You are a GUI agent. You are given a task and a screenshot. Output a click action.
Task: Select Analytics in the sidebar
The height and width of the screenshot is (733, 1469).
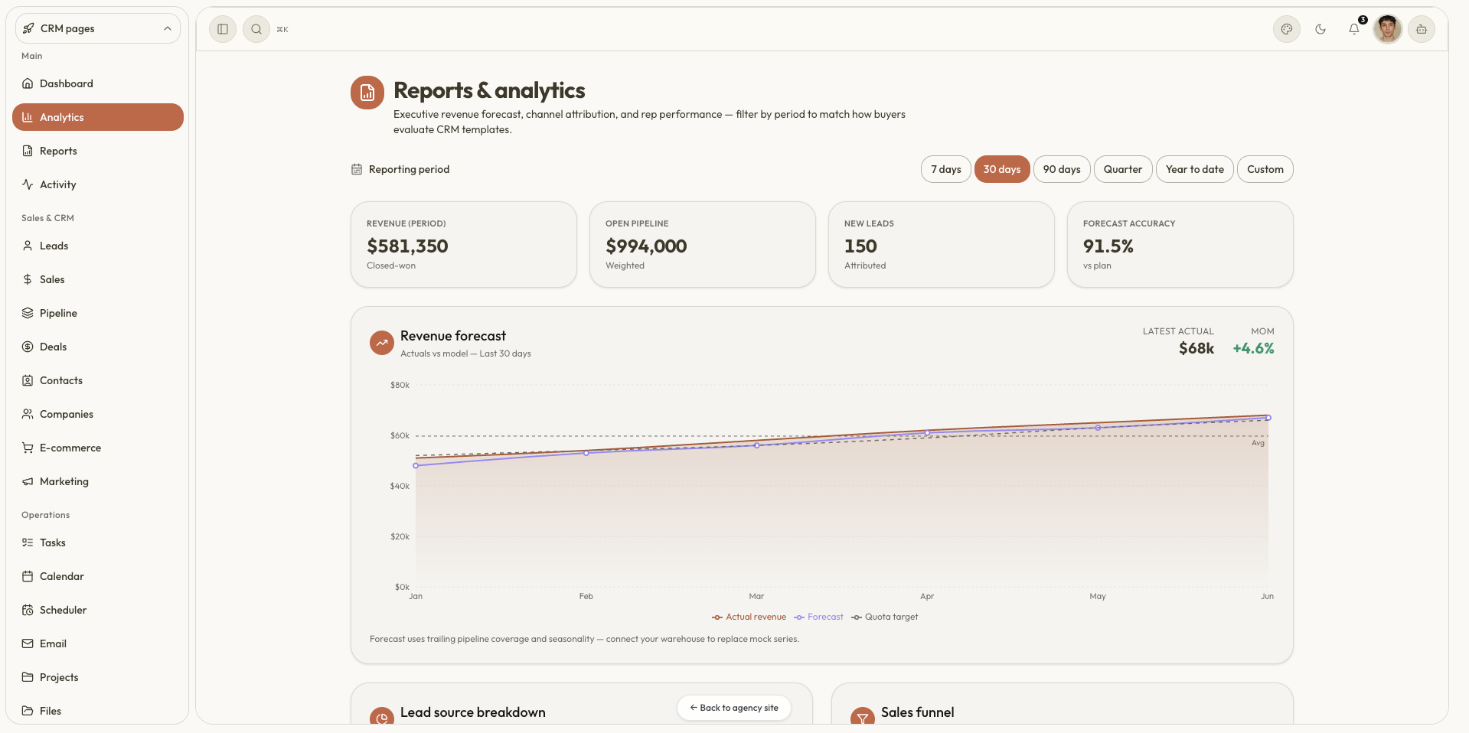click(x=98, y=117)
